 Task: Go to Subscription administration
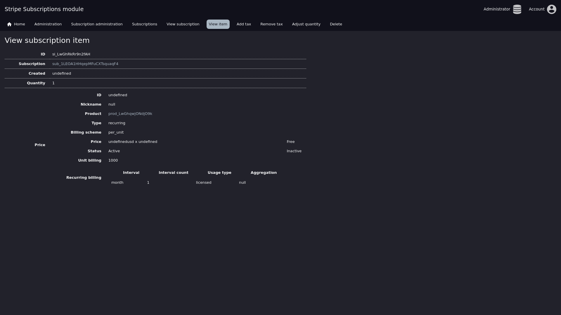[97, 24]
